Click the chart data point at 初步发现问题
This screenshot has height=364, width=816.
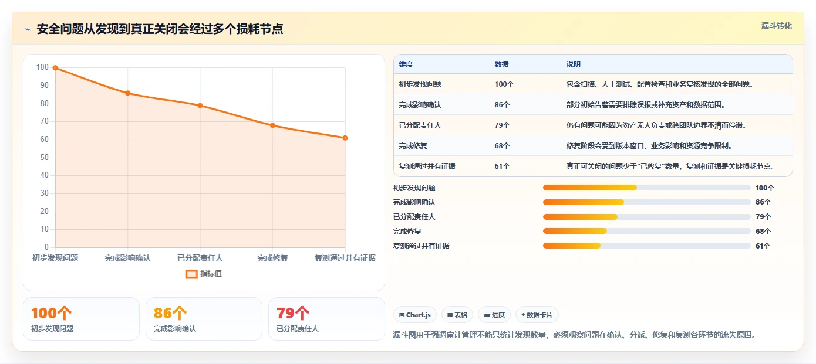(x=55, y=67)
